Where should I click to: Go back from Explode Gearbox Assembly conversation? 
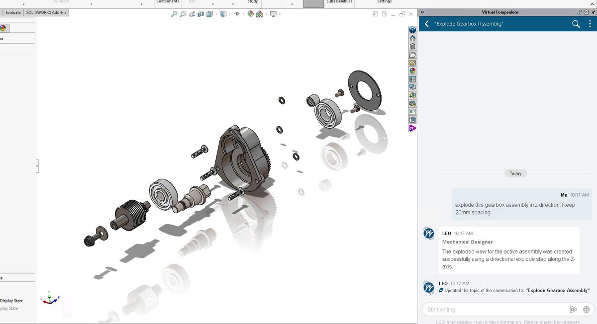point(426,24)
